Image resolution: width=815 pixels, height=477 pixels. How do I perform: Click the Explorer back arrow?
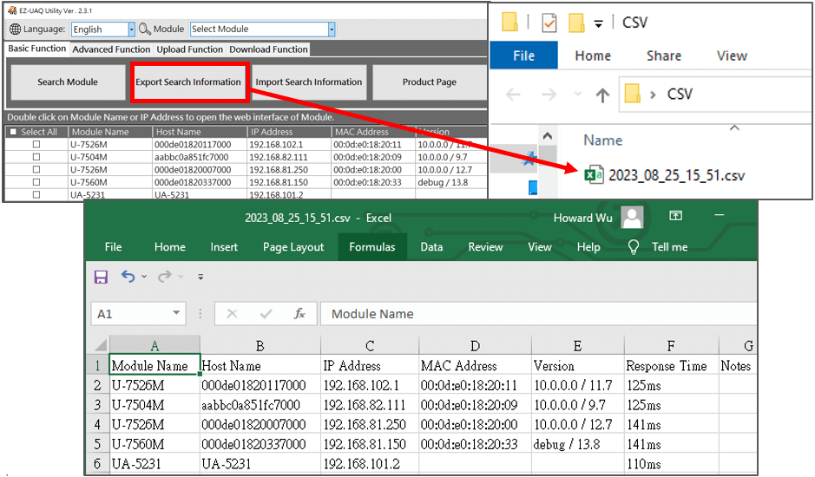pos(513,95)
